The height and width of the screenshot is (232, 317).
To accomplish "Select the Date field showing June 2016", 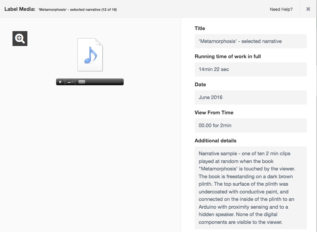I will 250,97.
